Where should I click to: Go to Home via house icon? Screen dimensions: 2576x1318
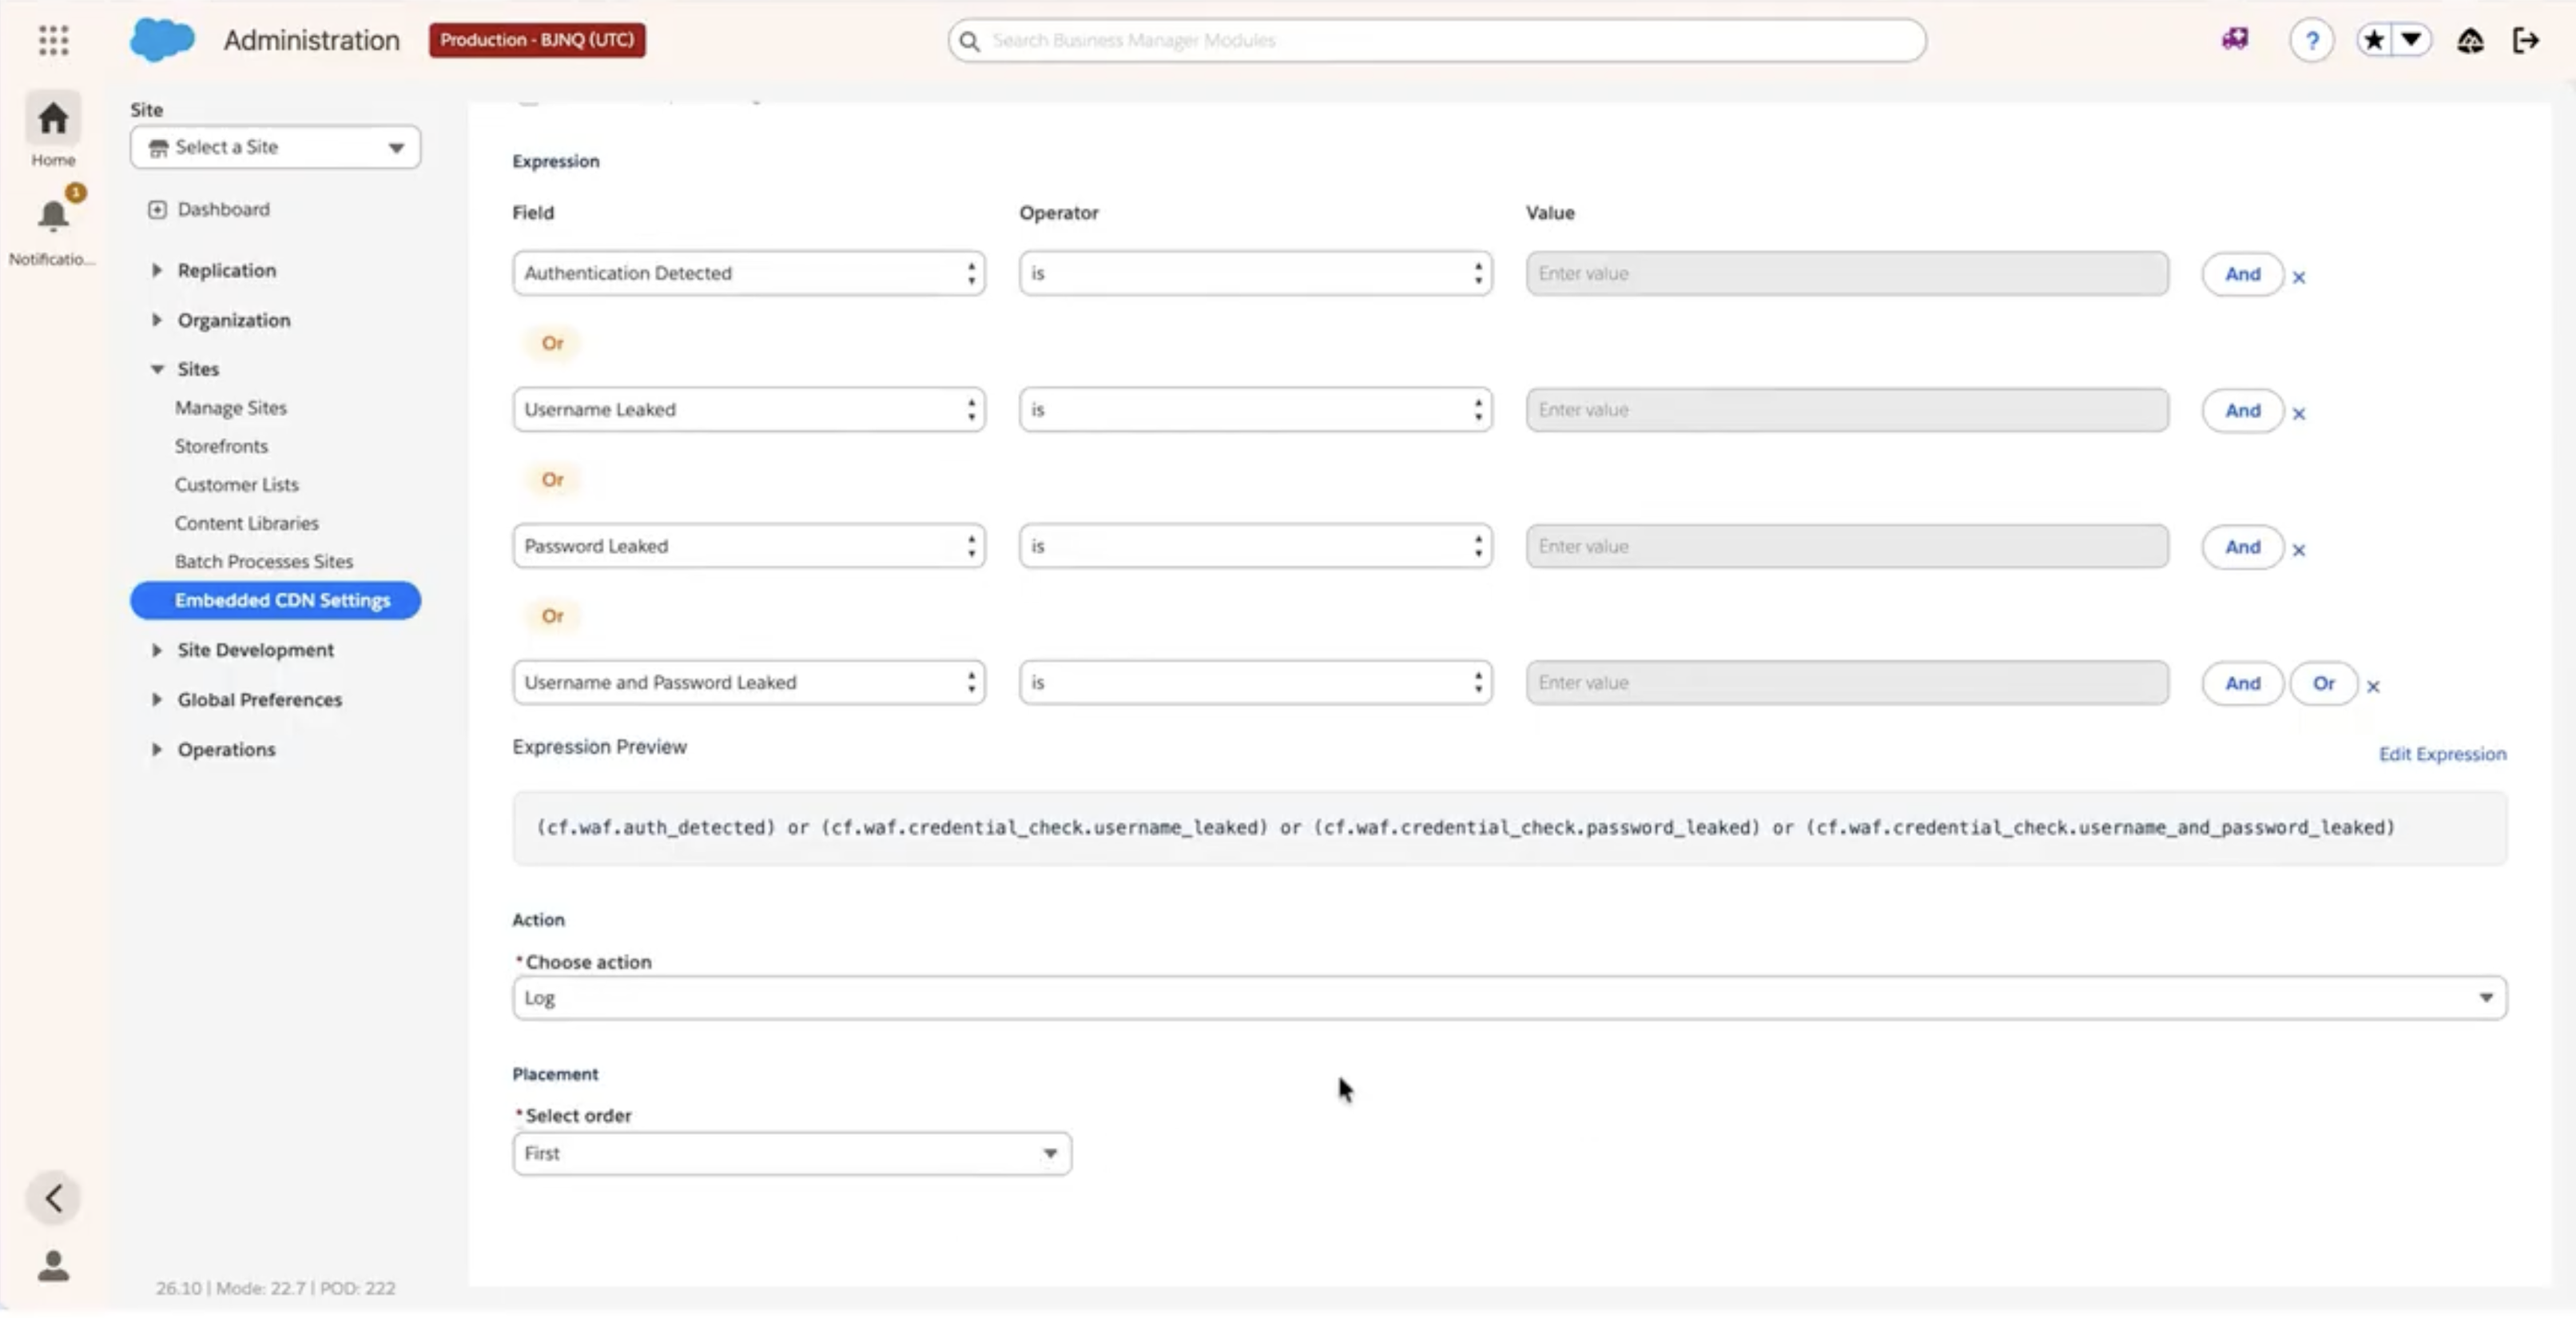[x=53, y=119]
